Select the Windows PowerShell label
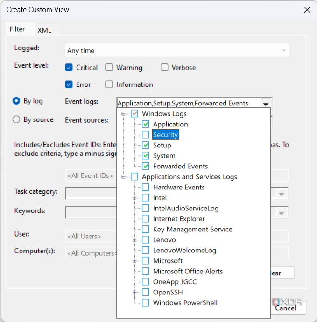Screen dimensions: 317x322 (x=185, y=303)
